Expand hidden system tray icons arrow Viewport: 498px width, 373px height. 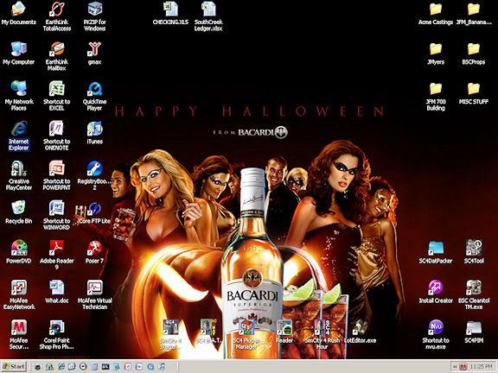(x=455, y=367)
